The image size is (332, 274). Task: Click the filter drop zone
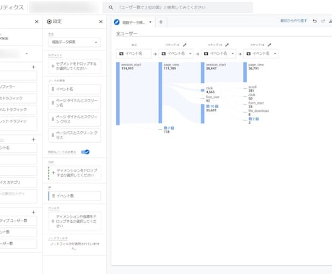pos(74,221)
